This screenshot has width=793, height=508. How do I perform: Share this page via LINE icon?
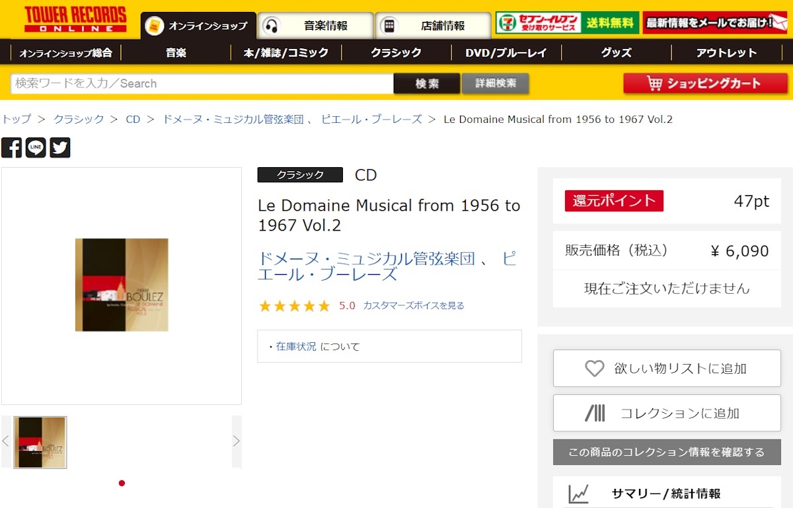(36, 147)
